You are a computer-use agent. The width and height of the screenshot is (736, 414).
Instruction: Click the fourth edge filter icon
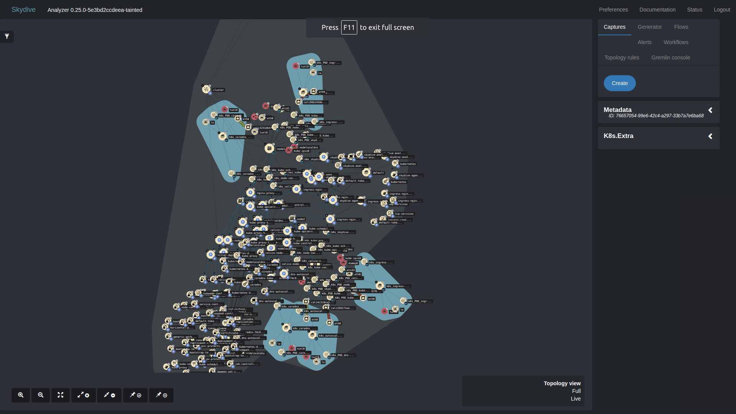pos(161,395)
